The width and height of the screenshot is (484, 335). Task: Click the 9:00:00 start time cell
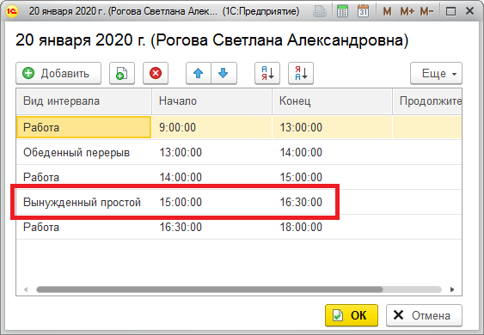click(x=211, y=127)
